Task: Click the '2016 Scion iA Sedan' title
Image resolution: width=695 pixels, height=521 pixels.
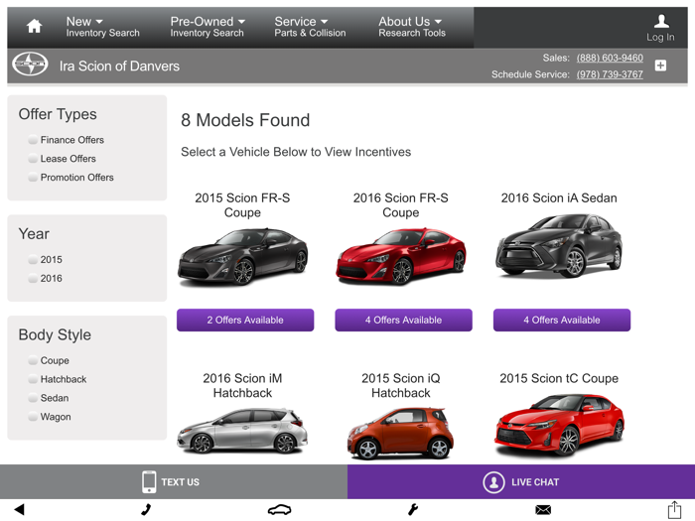Action: 559,198
